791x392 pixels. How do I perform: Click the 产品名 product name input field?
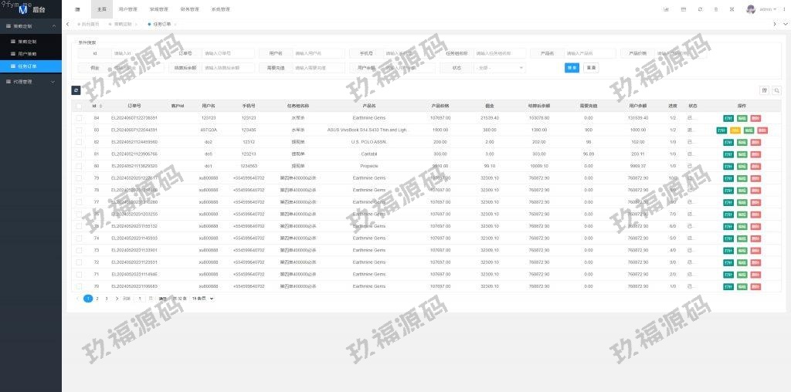pos(589,54)
